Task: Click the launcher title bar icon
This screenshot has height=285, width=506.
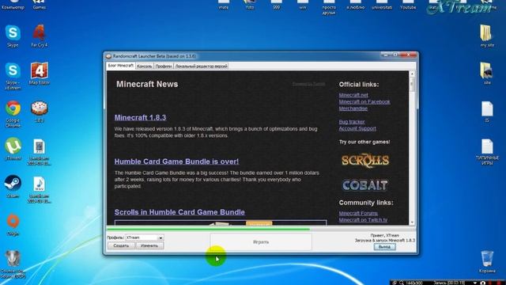Action: (109, 56)
